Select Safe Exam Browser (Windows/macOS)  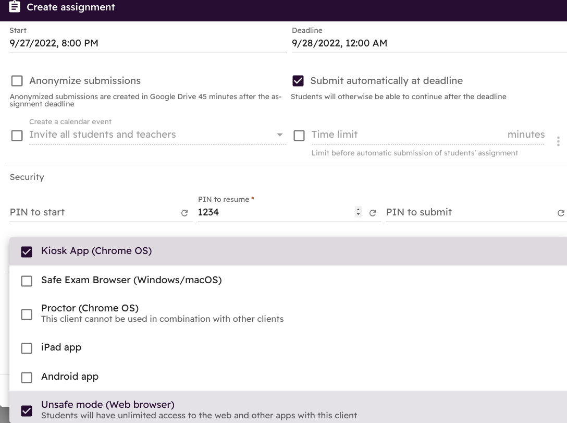pos(27,281)
